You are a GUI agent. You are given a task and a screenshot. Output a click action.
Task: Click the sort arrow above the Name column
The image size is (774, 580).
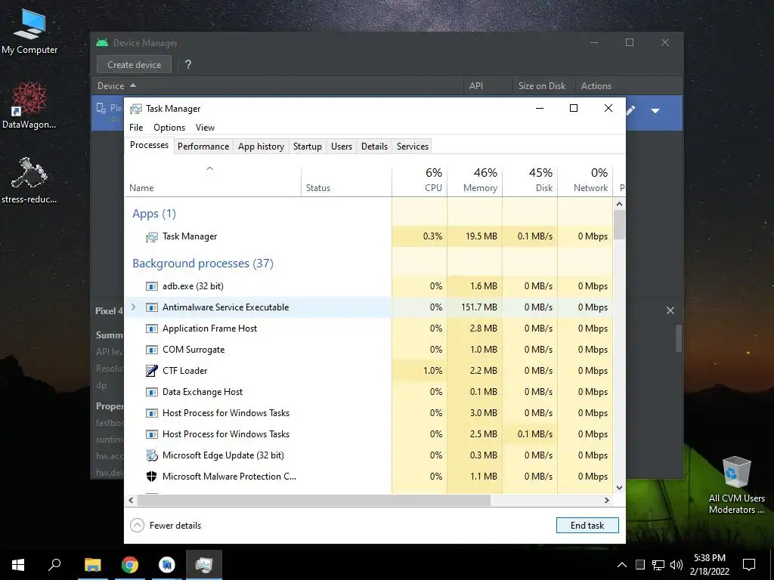(x=210, y=168)
